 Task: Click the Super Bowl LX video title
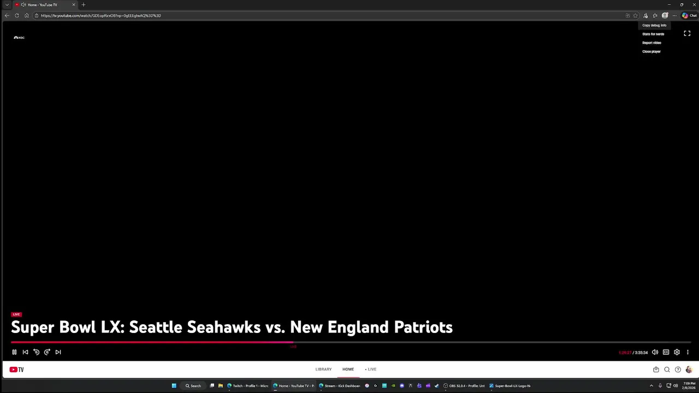232,327
